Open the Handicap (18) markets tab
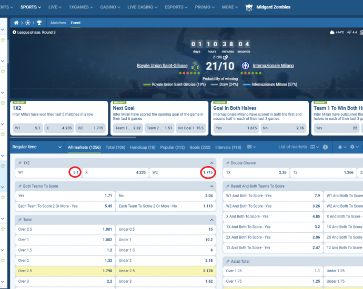Screen dimensions: 363x289 [142, 147]
